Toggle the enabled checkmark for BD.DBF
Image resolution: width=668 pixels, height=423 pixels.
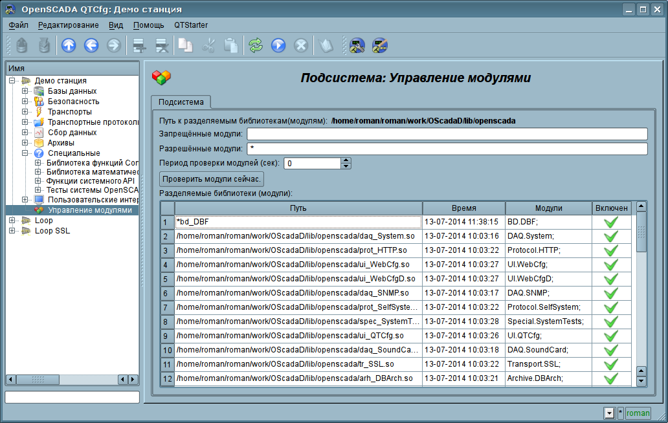[611, 222]
